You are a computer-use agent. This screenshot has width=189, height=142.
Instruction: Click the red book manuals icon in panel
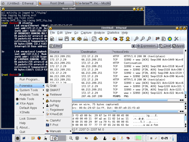tap(128, 138)
